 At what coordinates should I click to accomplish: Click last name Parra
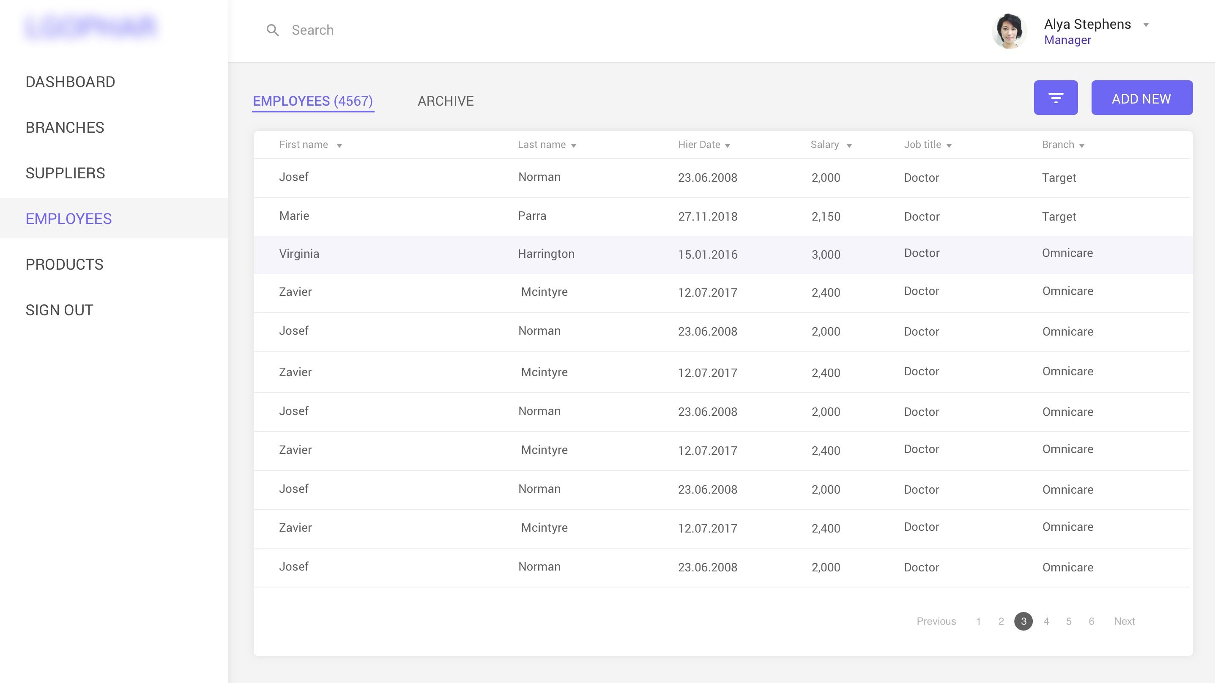click(532, 216)
